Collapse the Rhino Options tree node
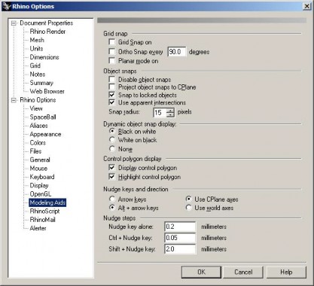The height and width of the screenshot is (286, 314). click(14, 100)
